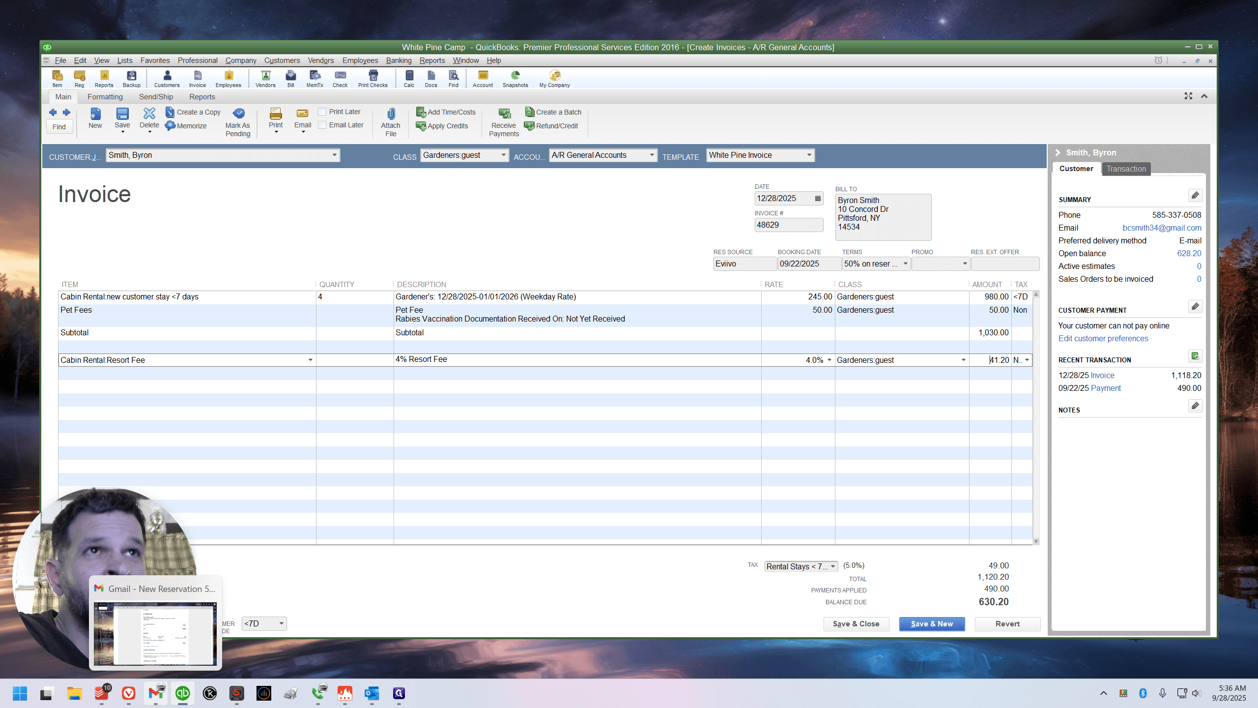This screenshot has width=1258, height=708.
Task: Open the bcsmith34@gmail.com email link
Action: point(1162,228)
